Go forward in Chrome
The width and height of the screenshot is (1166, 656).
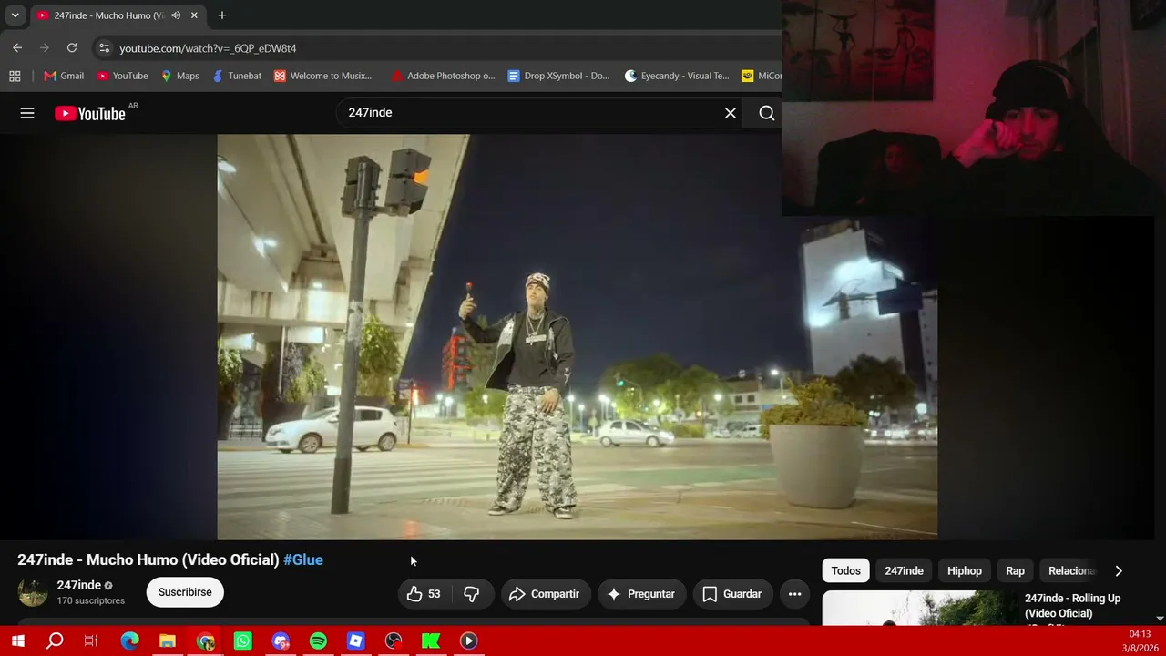(x=45, y=48)
